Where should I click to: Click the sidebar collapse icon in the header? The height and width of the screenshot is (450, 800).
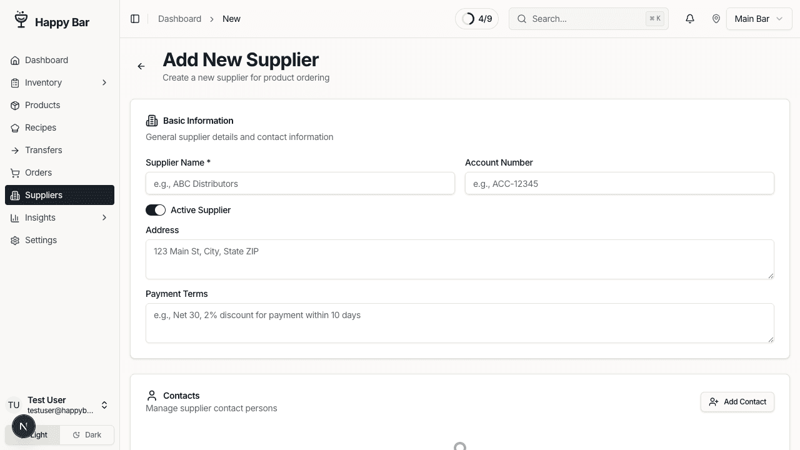pyautogui.click(x=135, y=19)
